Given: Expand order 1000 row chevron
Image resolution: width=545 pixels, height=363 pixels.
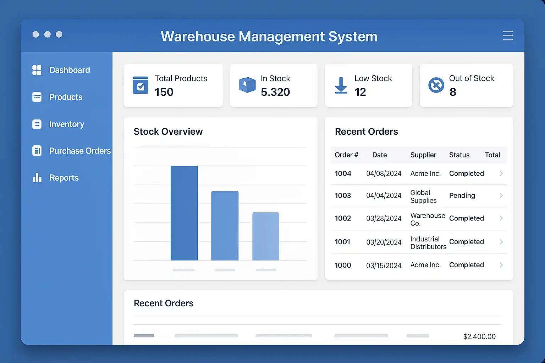Looking at the screenshot, I should (x=501, y=265).
